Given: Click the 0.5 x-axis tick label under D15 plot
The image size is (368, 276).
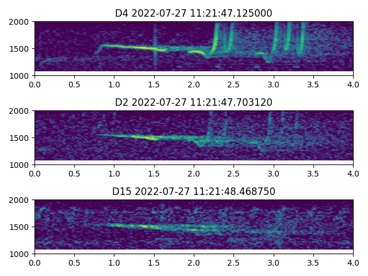Looking at the screenshot, I should pyautogui.click(x=74, y=262).
